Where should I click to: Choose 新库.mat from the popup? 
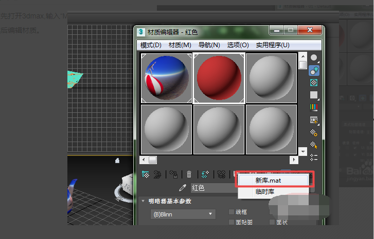coord(273,181)
